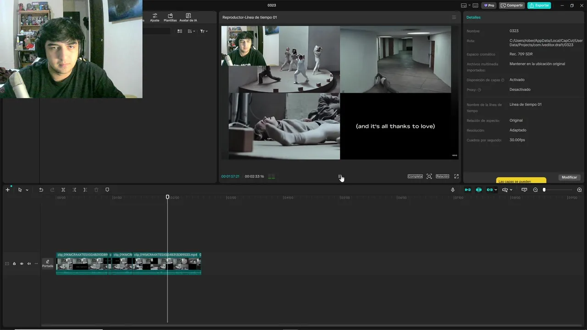Delete the left part at the playhead

[74, 190]
